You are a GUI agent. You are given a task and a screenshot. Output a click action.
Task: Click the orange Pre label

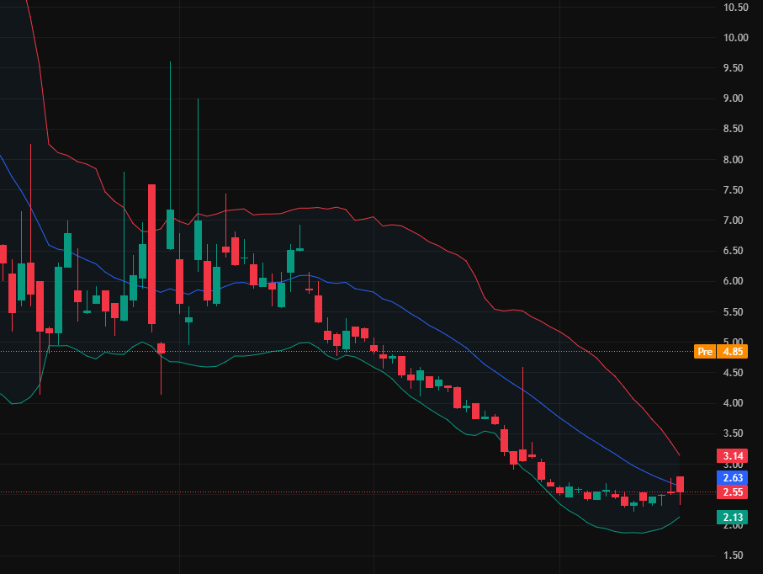pyautogui.click(x=705, y=352)
